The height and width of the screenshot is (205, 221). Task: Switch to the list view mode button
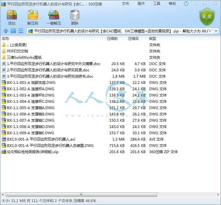21,31
